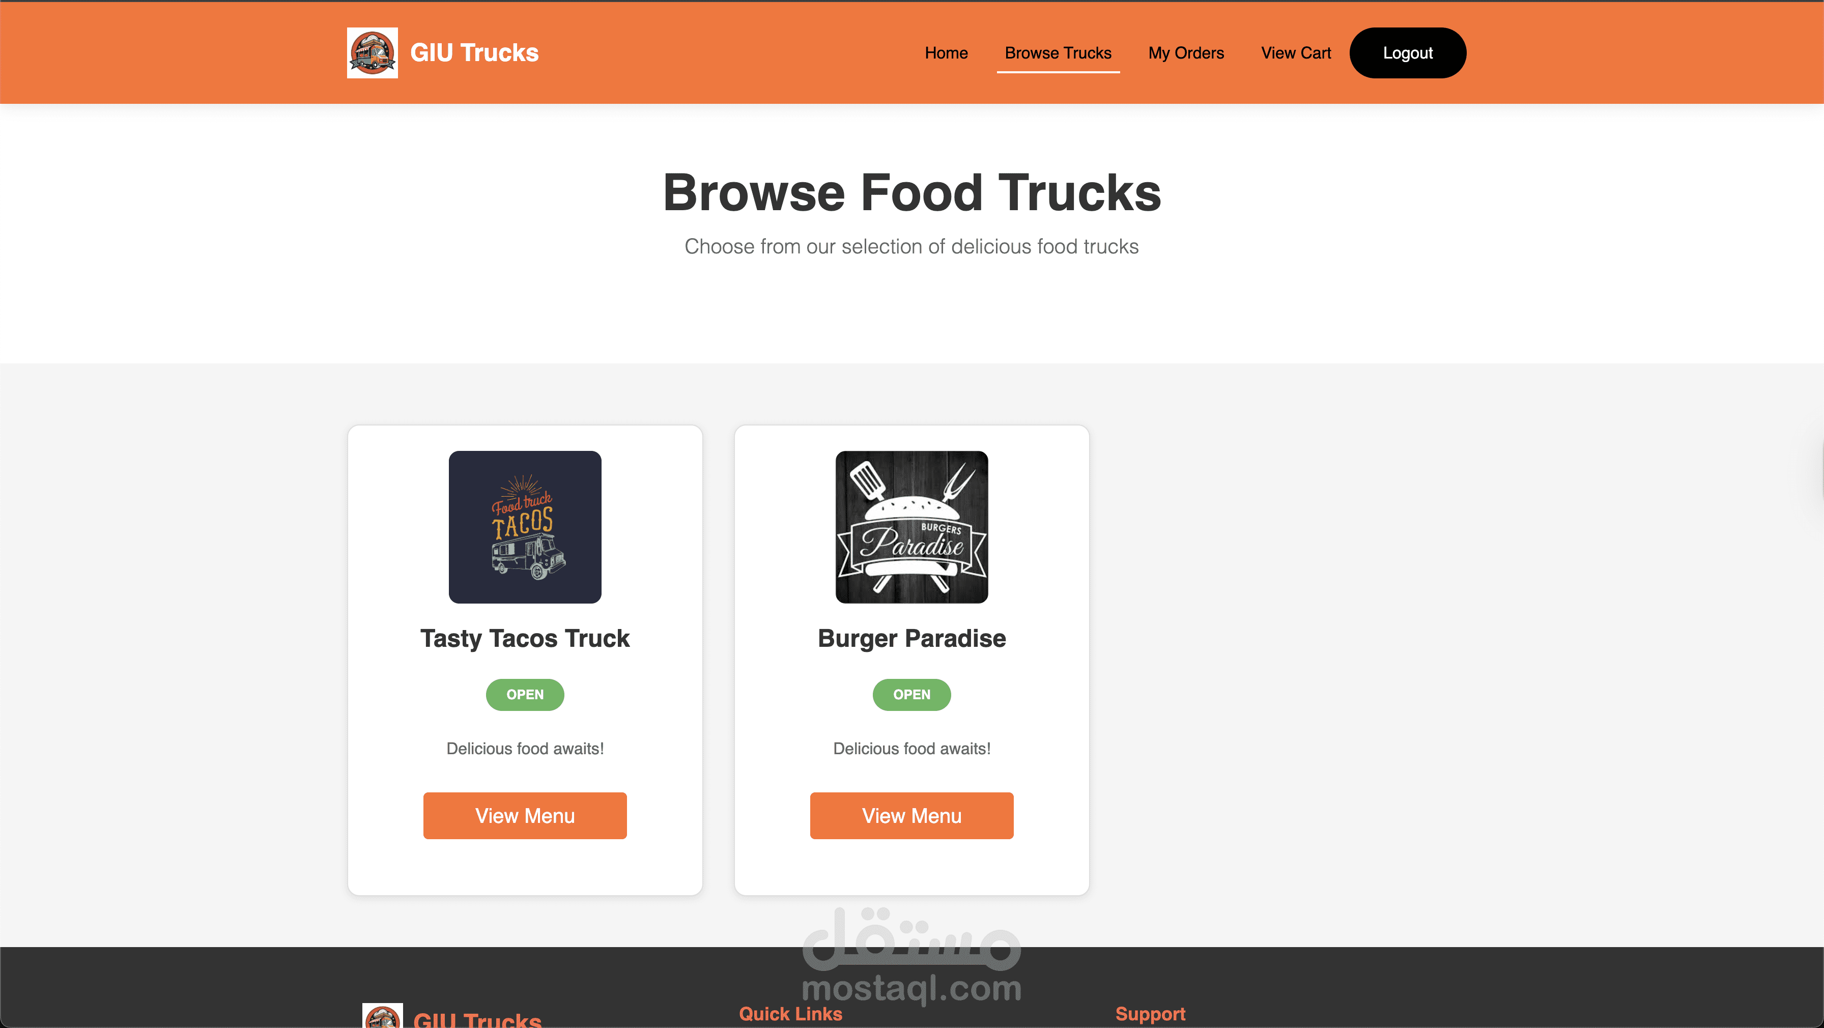1824x1028 pixels.
Task: View Menu for Tasty Tacos Truck
Action: click(x=525, y=816)
